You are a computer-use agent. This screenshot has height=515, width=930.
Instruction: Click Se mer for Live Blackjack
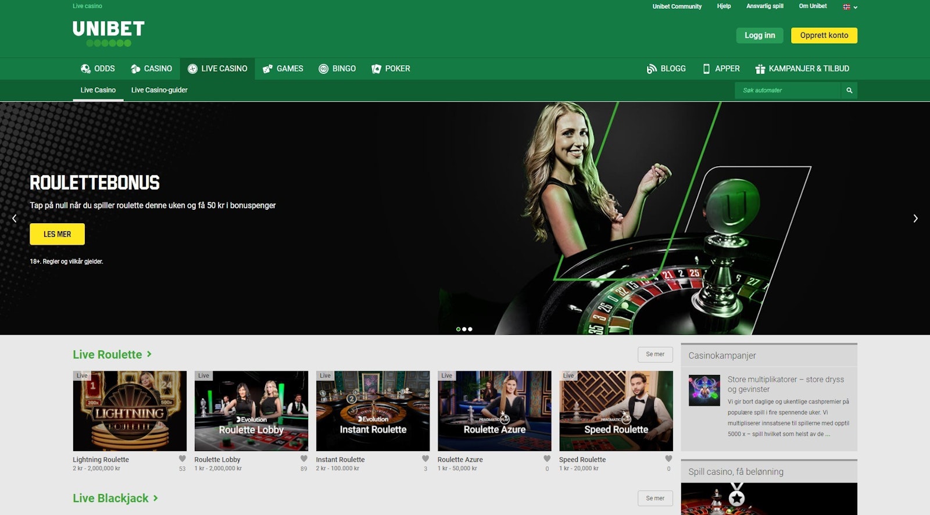coord(655,499)
